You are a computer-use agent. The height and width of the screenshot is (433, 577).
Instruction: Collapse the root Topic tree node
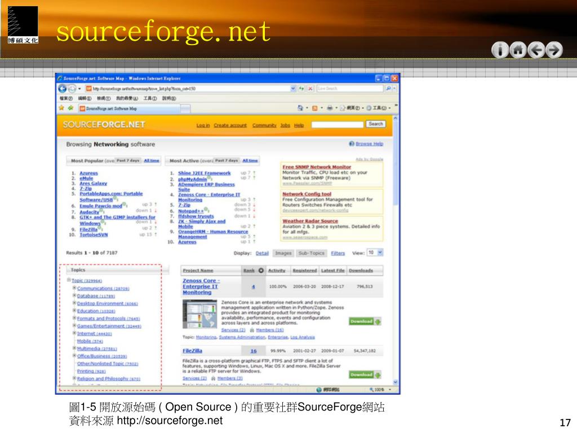coord(69,280)
